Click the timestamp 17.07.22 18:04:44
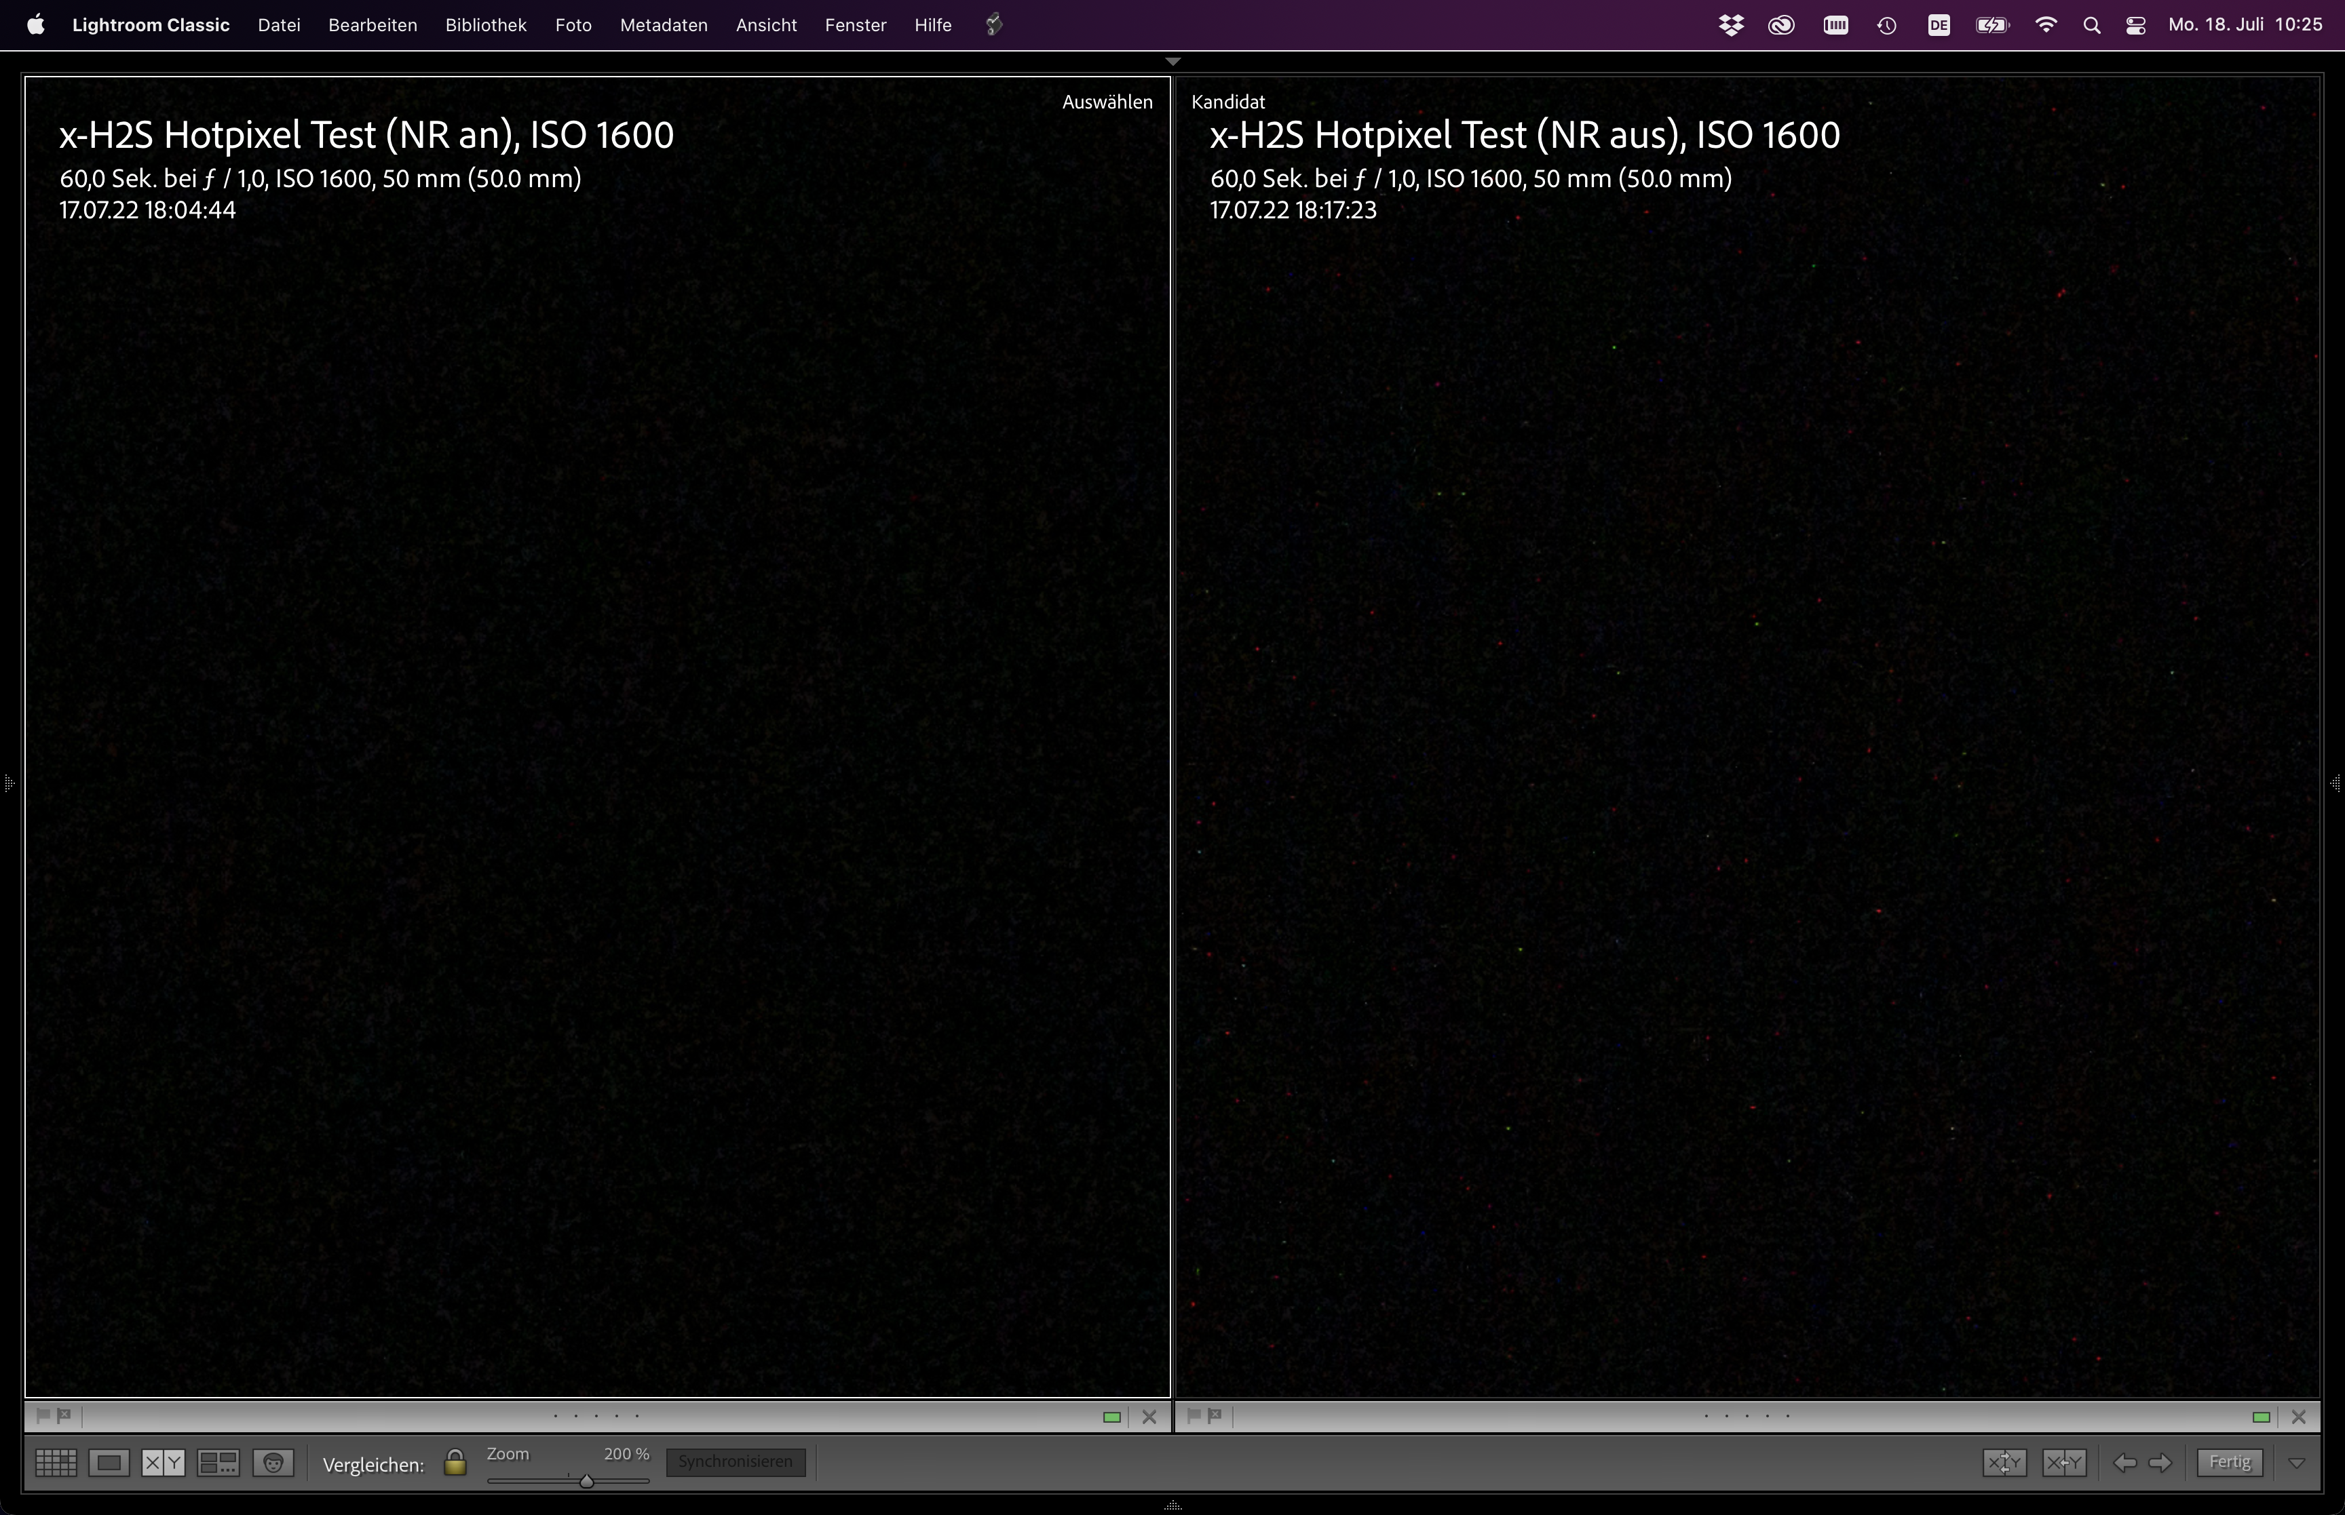Image resolution: width=2345 pixels, height=1515 pixels. point(148,210)
